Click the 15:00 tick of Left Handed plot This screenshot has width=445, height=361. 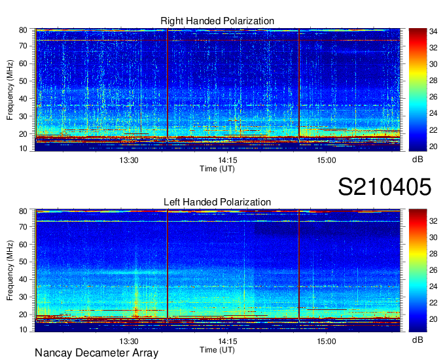tap(326, 341)
